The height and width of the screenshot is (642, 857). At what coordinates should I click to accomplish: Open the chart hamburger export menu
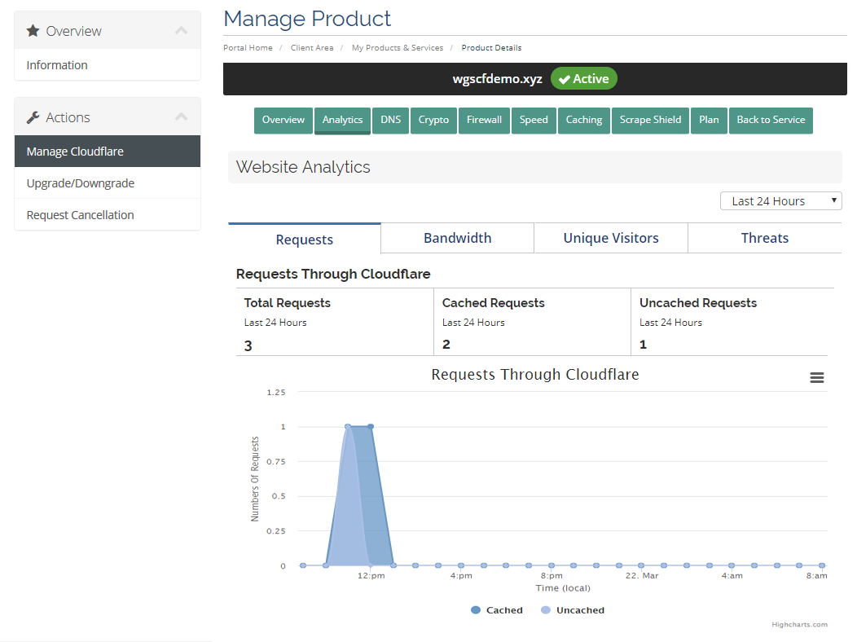pos(816,377)
